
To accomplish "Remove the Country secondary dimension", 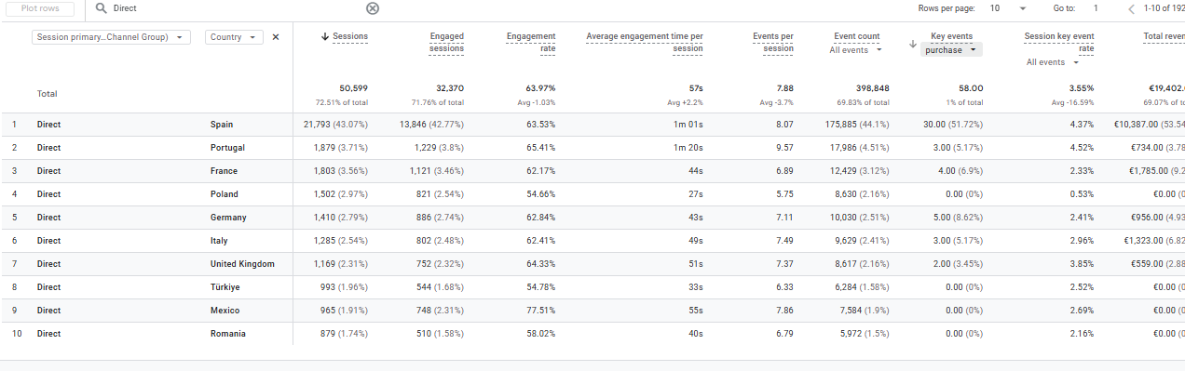I will pyautogui.click(x=275, y=37).
